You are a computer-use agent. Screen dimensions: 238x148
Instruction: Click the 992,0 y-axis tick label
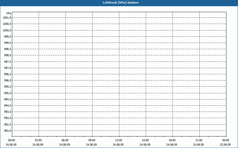click(7, 131)
